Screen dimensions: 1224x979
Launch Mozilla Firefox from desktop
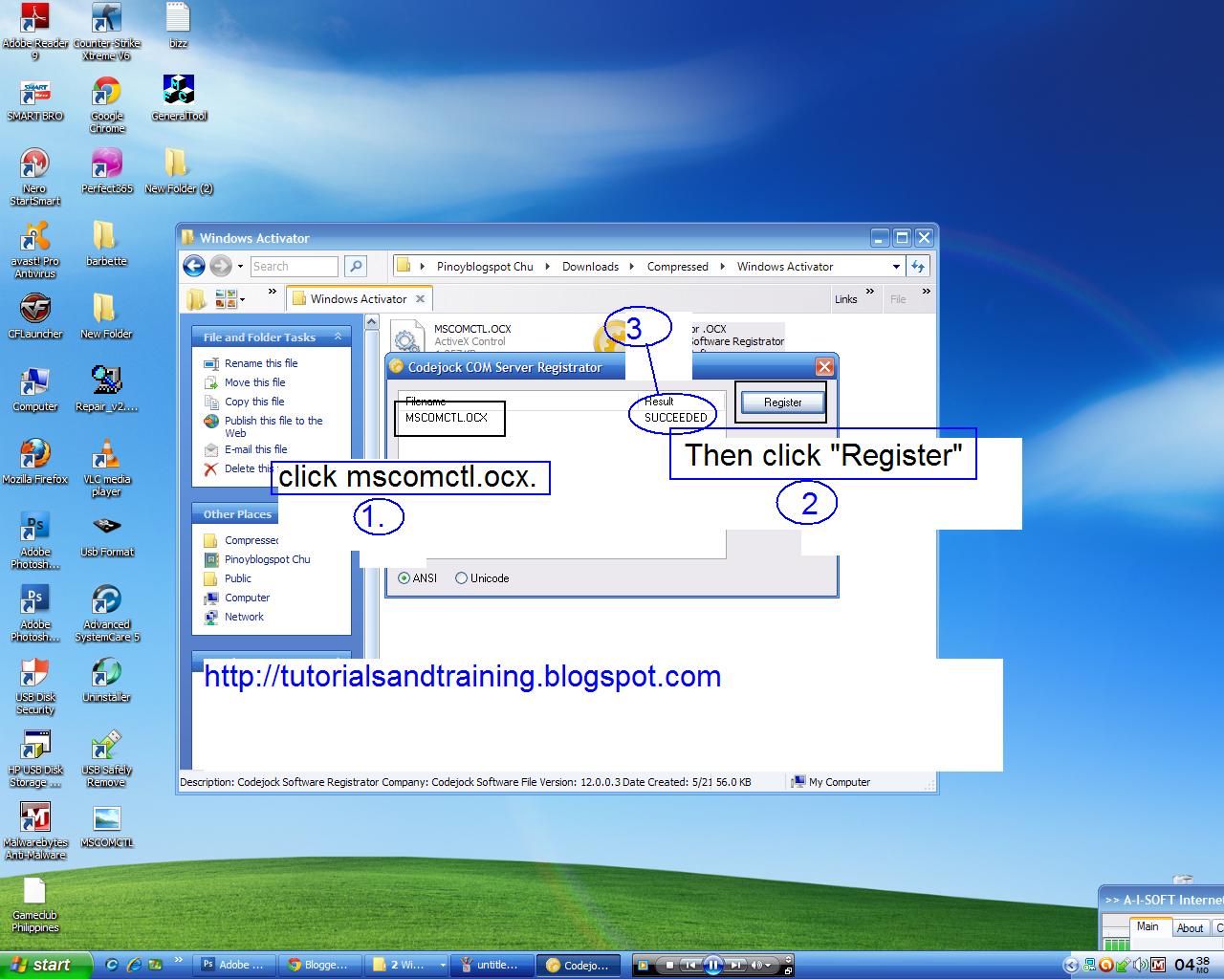click(x=35, y=463)
